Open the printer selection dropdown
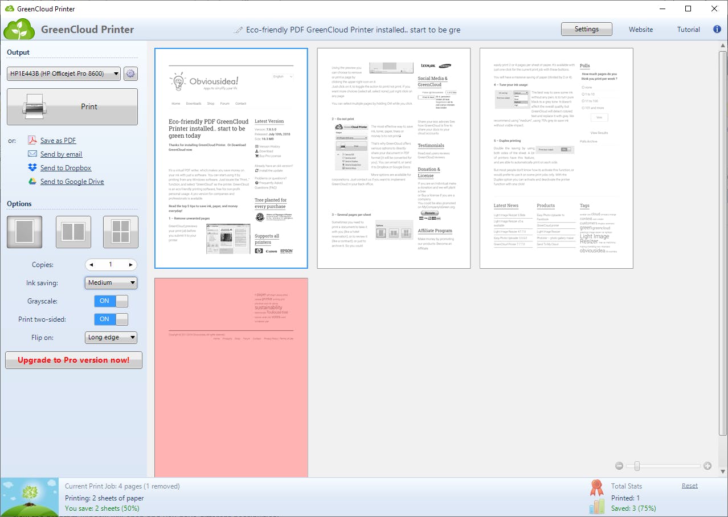Viewport: 728px width, 517px height. coord(64,73)
